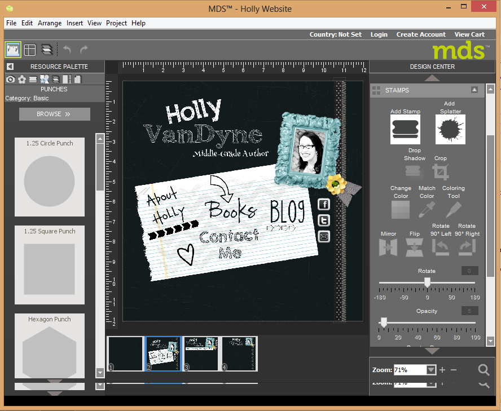This screenshot has width=501, height=411.
Task: Select page 4 thumbnail
Action: tap(239, 353)
